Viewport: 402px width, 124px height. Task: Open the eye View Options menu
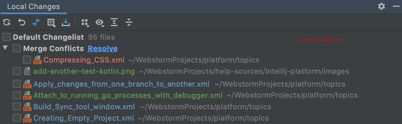click(x=100, y=22)
